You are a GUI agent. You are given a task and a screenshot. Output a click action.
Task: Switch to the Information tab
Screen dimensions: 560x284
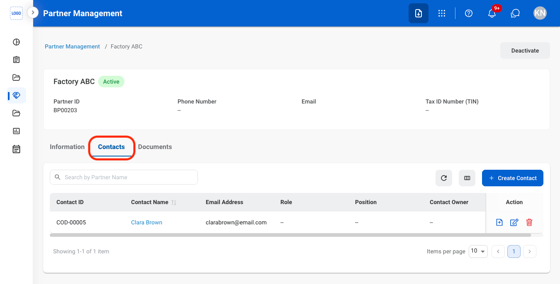click(x=67, y=147)
